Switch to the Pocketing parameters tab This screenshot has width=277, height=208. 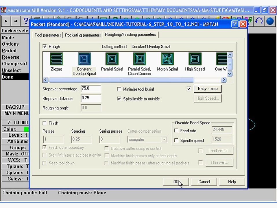pyautogui.click(x=83, y=35)
